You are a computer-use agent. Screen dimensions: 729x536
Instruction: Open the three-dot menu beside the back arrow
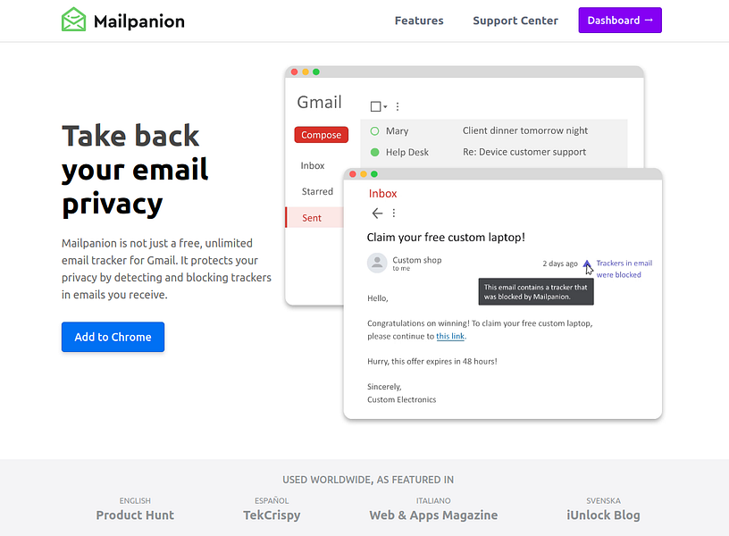point(394,213)
